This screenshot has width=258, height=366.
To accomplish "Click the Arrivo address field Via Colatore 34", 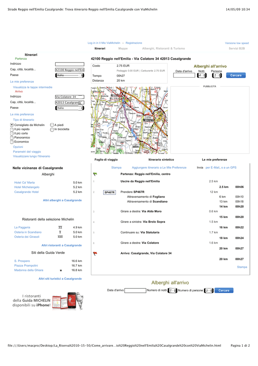I will tap(69, 97).
